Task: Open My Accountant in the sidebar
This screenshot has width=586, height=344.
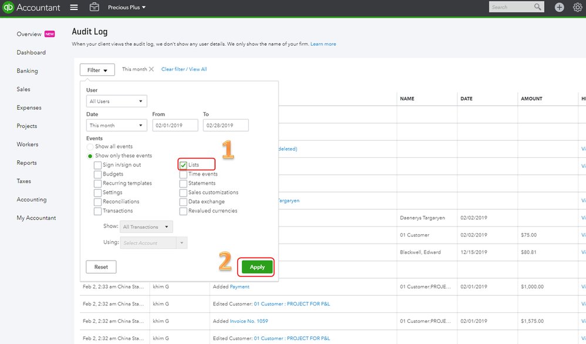Action: coord(36,218)
